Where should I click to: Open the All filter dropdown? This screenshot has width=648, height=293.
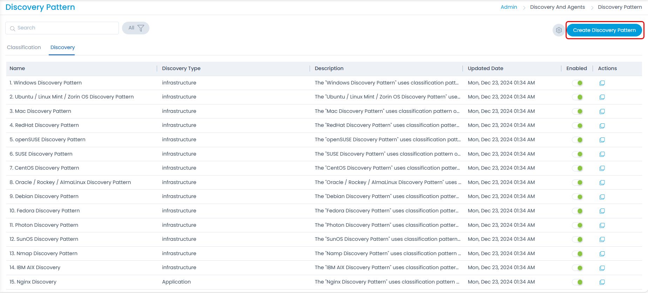136,28
